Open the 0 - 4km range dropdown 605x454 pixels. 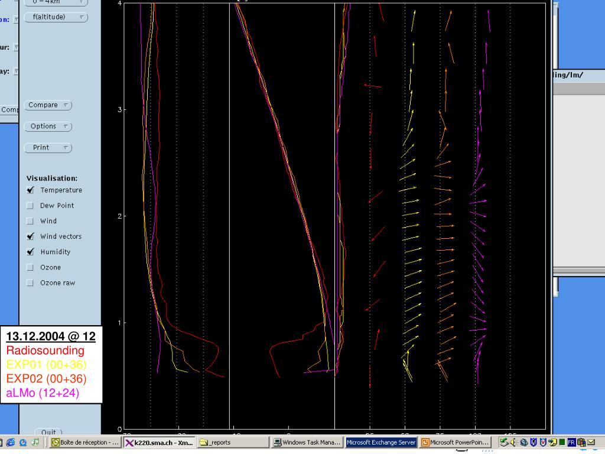(56, 2)
